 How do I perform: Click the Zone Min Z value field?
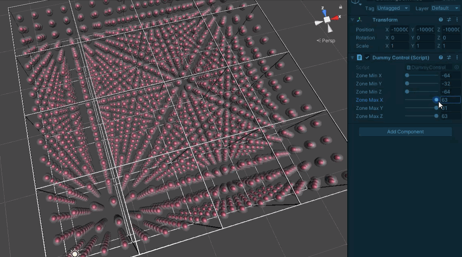click(x=451, y=91)
